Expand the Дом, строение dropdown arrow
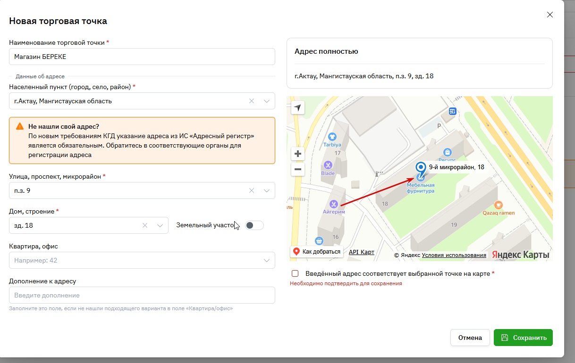575x363 pixels. coord(160,225)
